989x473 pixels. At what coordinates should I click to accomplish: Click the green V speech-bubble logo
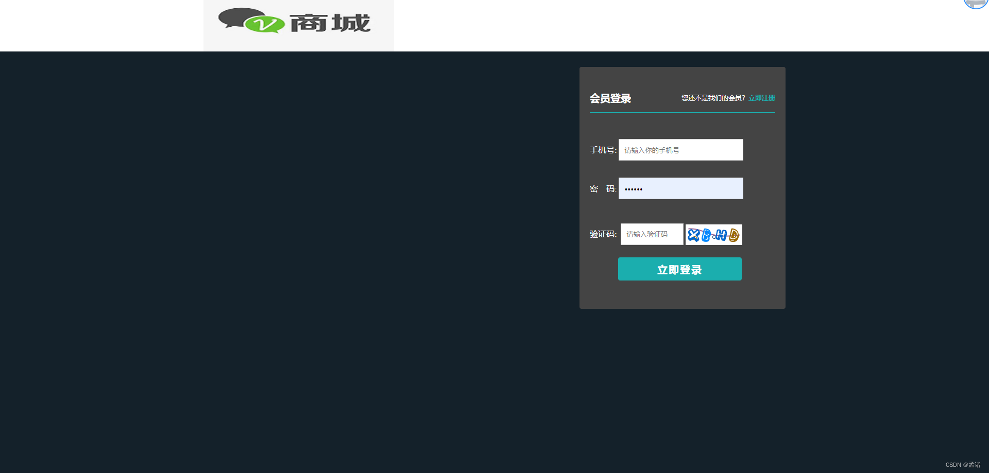pyautogui.click(x=264, y=24)
